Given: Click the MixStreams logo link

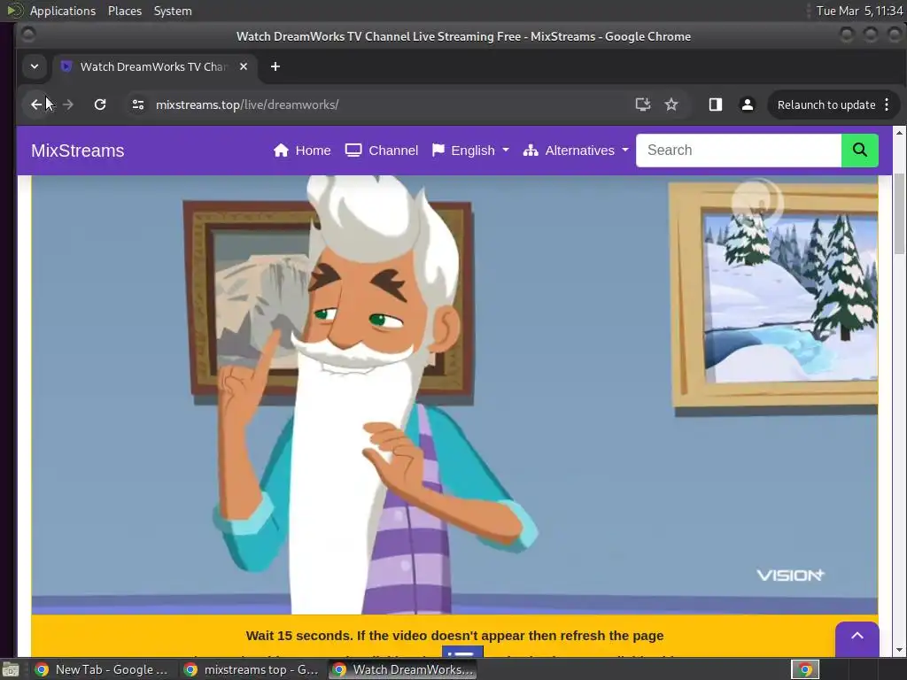Looking at the screenshot, I should click(78, 151).
